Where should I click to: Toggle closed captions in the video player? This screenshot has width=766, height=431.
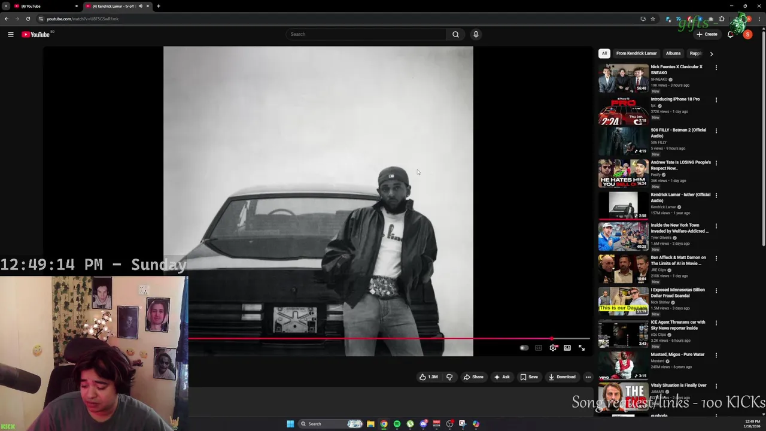539,348
